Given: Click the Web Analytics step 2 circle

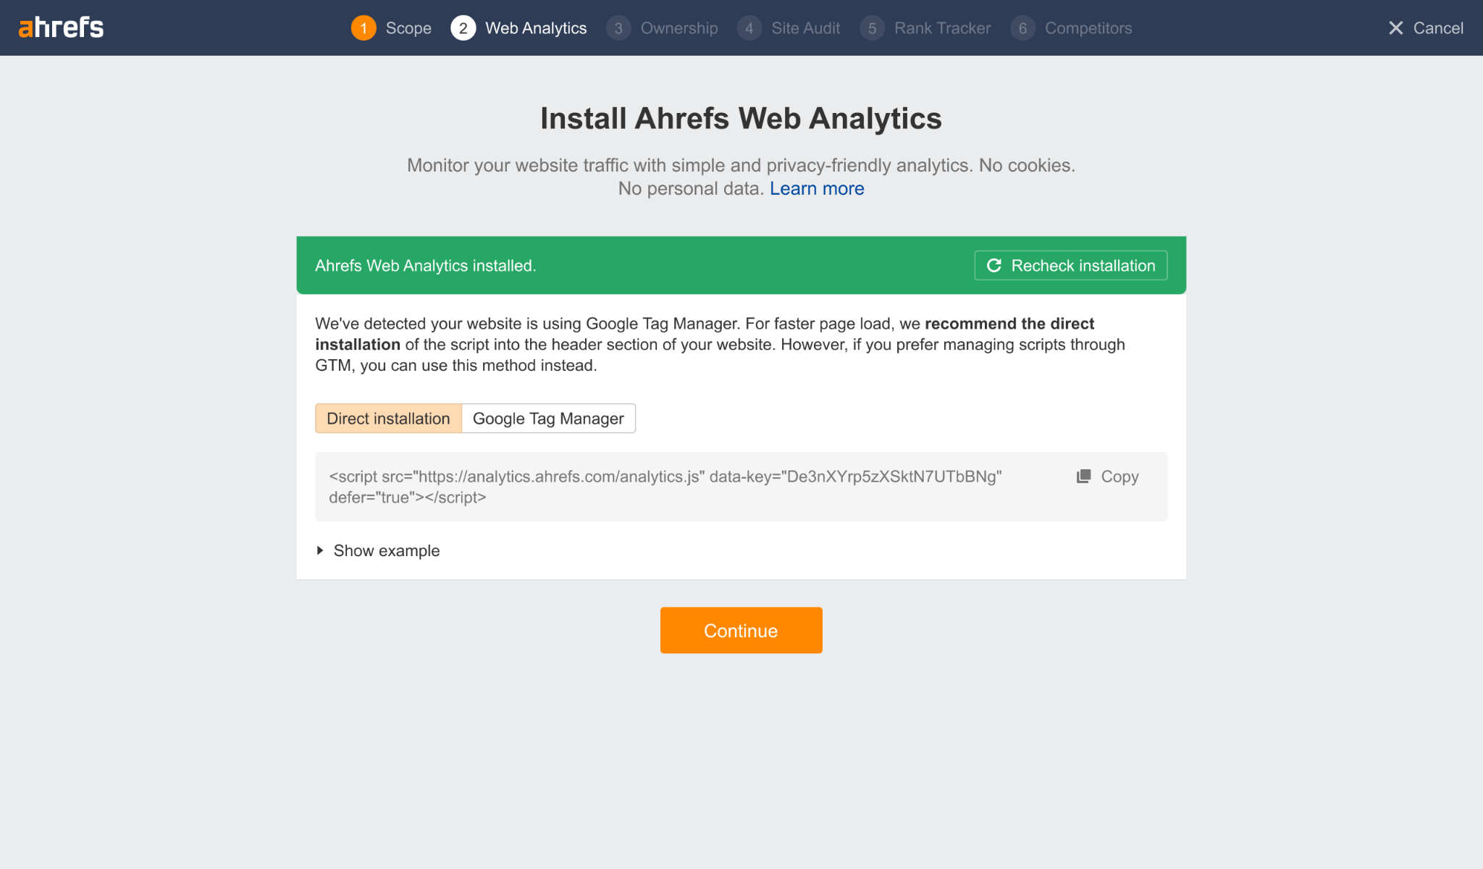Looking at the screenshot, I should (463, 28).
